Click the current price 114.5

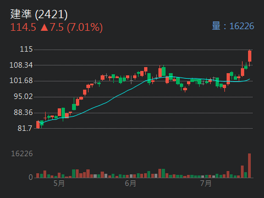click(x=23, y=28)
